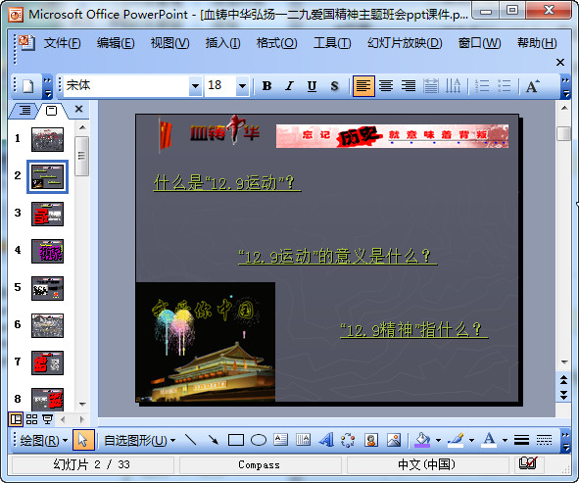Select the Line drawing tool
Screen dimensions: 579x483
click(191, 440)
